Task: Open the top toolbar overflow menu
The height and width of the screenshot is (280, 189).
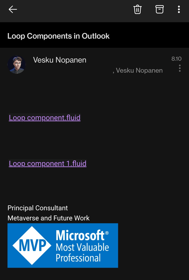Action: [x=179, y=9]
